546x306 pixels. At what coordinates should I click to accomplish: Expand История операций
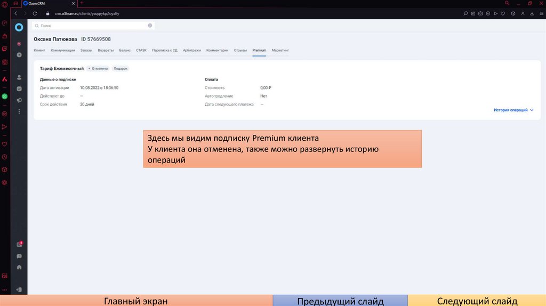tap(513, 110)
